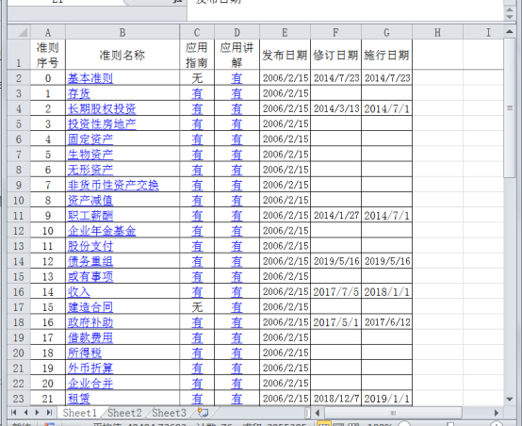Open the 租赁 hyperlink
Viewport: 522px width, 426px height.
click(x=79, y=399)
